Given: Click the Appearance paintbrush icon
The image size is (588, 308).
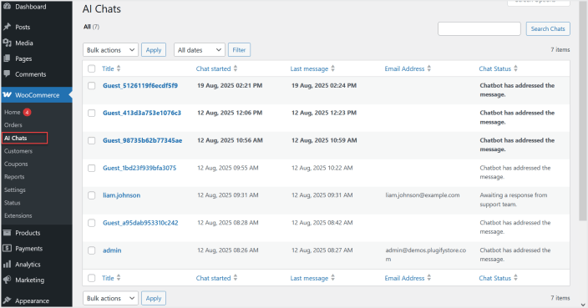Looking at the screenshot, I should coord(7,300).
